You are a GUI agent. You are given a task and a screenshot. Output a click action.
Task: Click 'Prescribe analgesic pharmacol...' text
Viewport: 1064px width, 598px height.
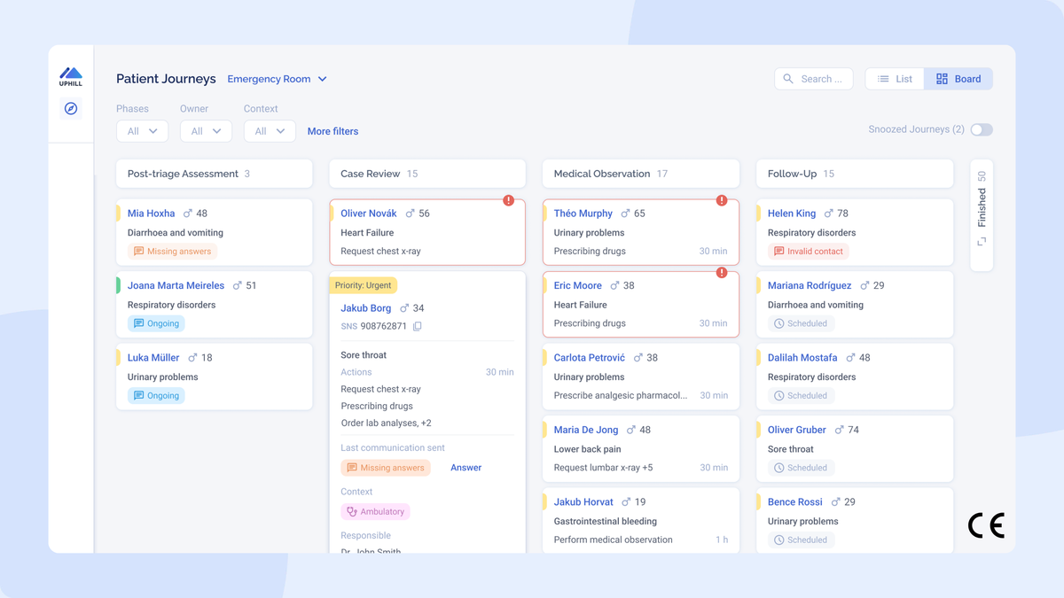[621, 396]
